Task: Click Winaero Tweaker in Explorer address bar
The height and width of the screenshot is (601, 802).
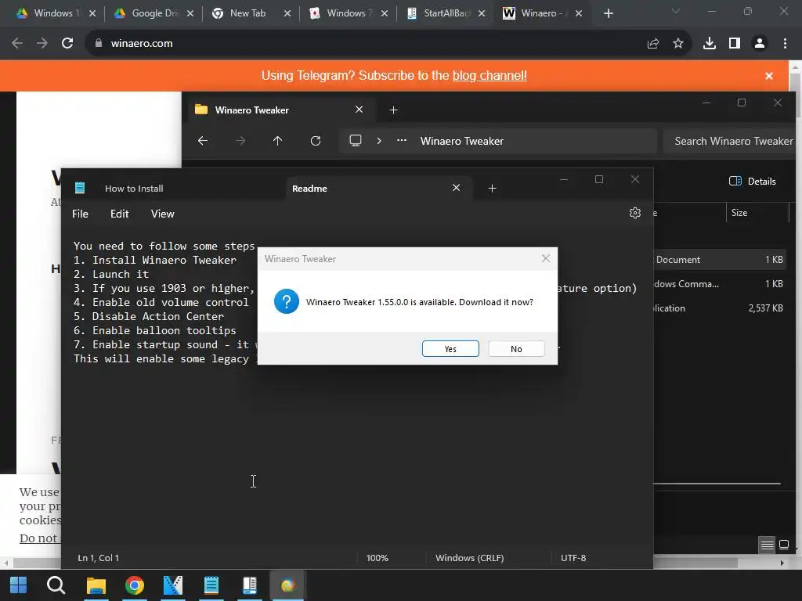Action: [x=462, y=141]
